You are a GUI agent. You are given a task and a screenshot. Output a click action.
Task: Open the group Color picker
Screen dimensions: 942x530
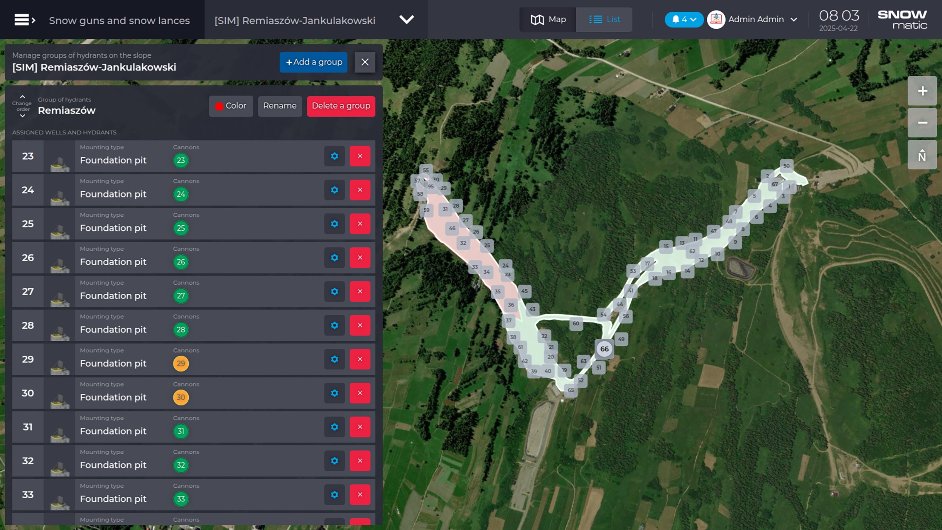pyautogui.click(x=231, y=106)
